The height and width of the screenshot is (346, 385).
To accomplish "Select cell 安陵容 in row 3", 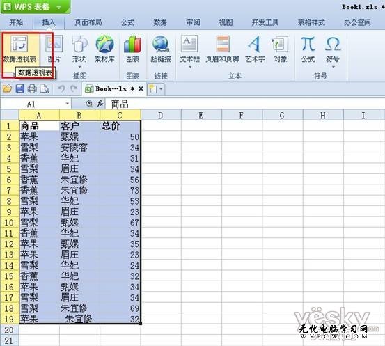I will (79, 148).
